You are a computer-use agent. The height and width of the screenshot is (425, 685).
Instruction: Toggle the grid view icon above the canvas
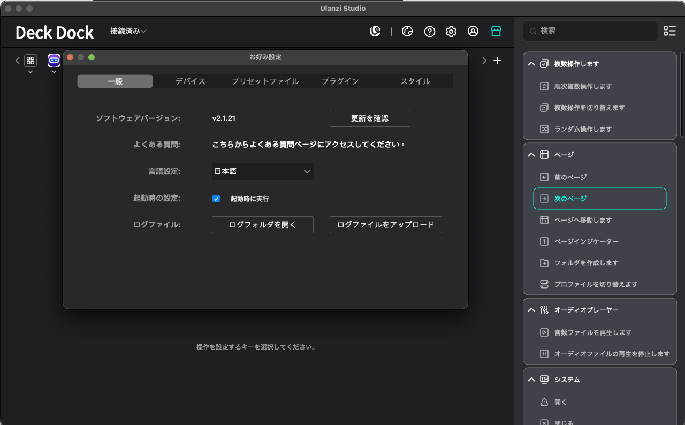coord(30,60)
